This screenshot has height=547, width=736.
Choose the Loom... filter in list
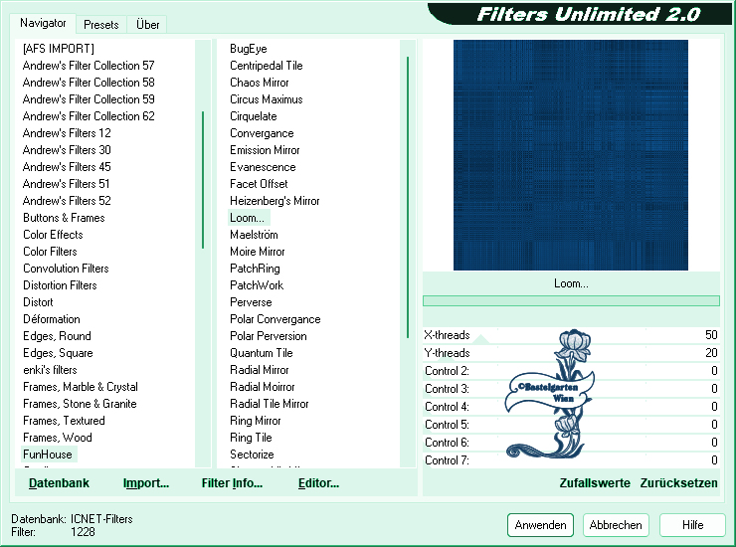[247, 218]
